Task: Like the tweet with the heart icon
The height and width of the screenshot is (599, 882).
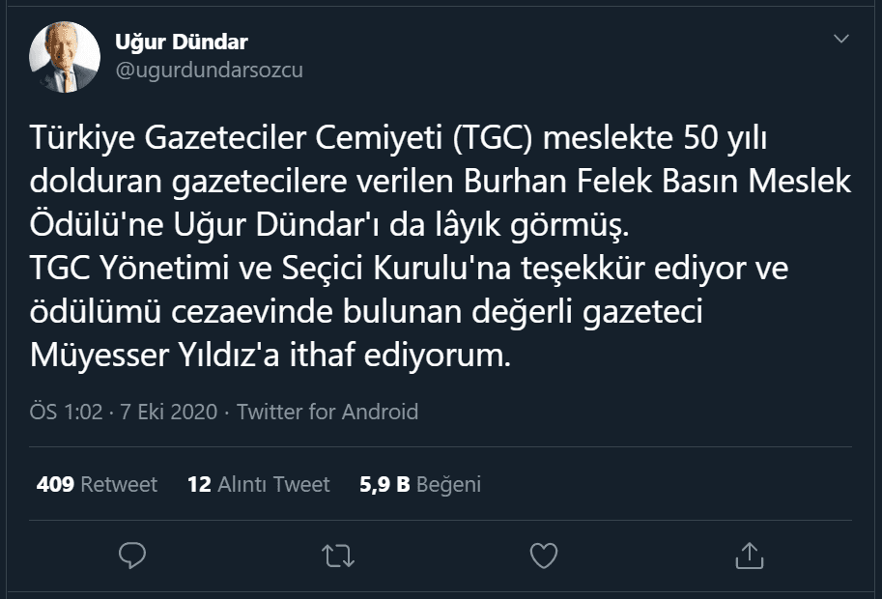Action: click(x=545, y=555)
